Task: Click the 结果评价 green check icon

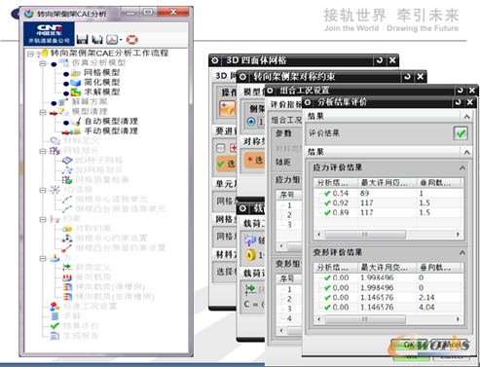Action: point(55,326)
